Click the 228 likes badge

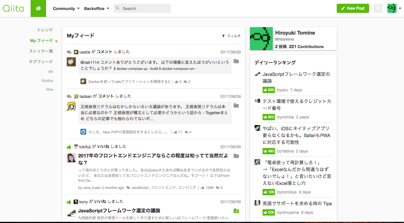click(269, 212)
